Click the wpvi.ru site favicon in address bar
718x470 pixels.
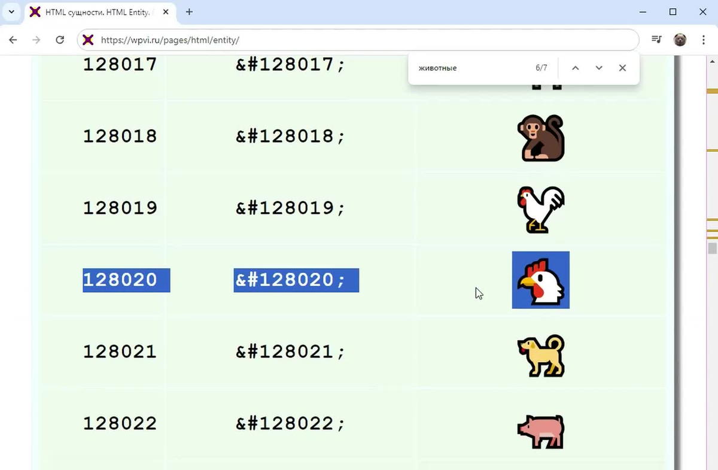88,40
